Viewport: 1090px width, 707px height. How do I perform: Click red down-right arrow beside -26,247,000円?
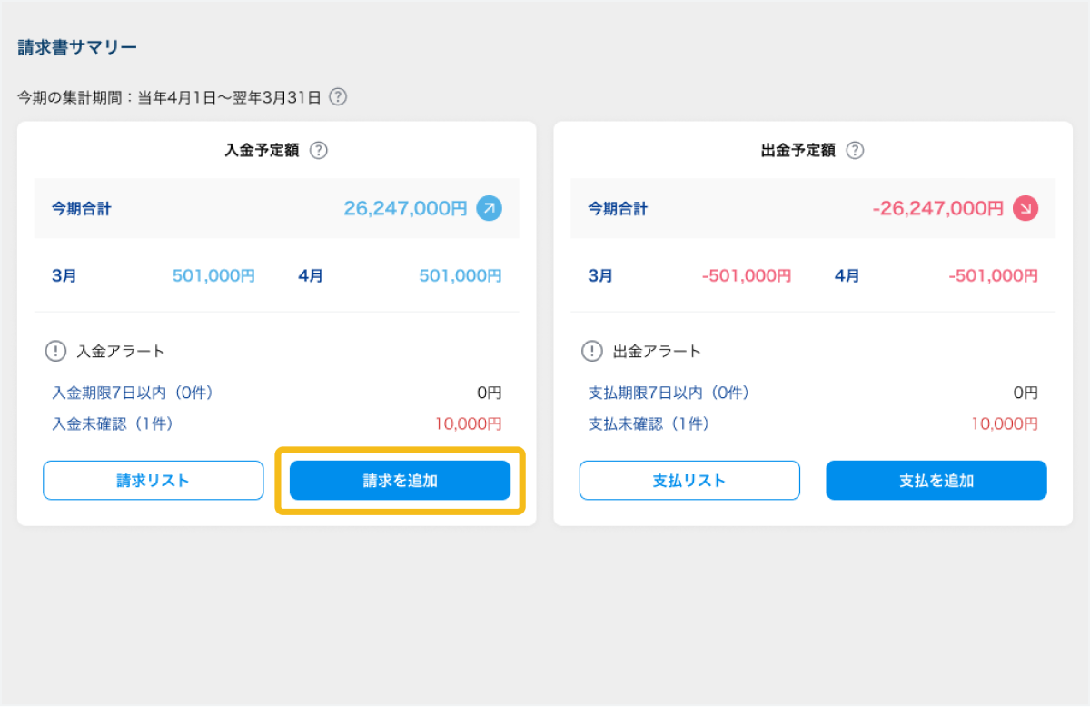(1026, 208)
